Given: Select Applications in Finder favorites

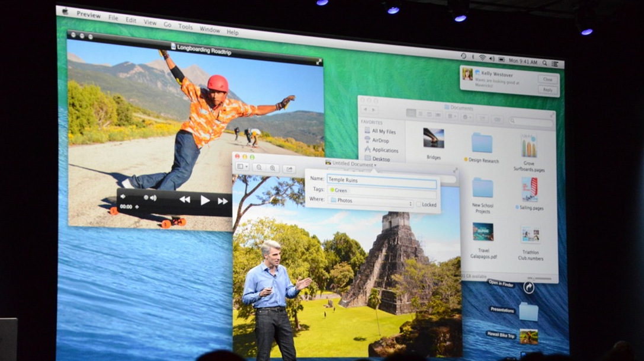Looking at the screenshot, I should tap(384, 150).
